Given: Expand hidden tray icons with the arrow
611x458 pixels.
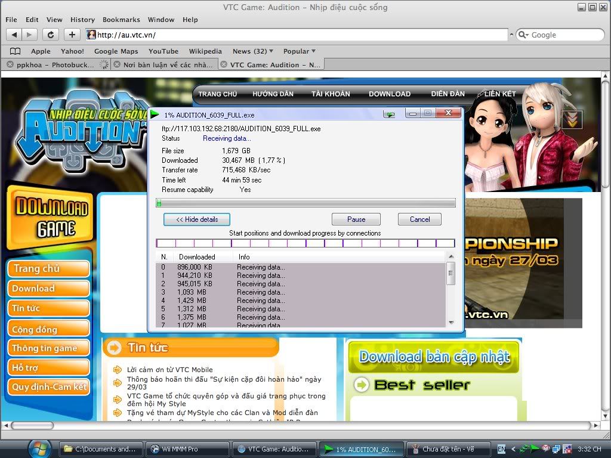Looking at the screenshot, I should tap(513, 449).
